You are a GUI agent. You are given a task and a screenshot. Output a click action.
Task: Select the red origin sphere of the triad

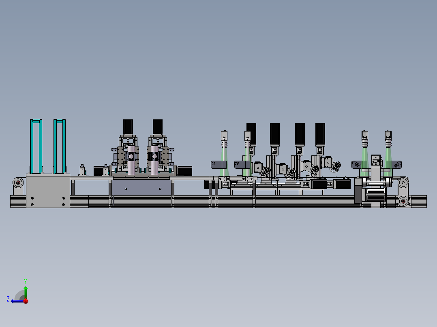pyautogui.click(x=26, y=301)
